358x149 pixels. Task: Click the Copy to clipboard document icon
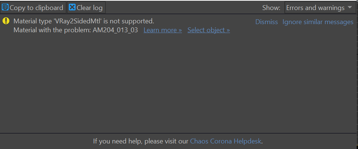[5, 7]
